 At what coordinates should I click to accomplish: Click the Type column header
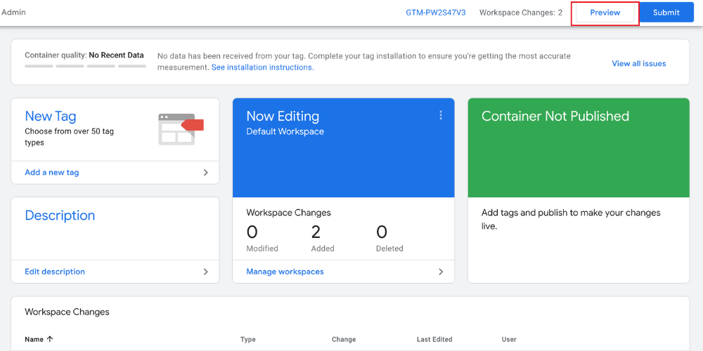(x=248, y=339)
